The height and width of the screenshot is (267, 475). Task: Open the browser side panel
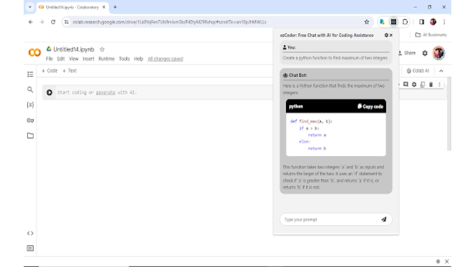(422, 22)
